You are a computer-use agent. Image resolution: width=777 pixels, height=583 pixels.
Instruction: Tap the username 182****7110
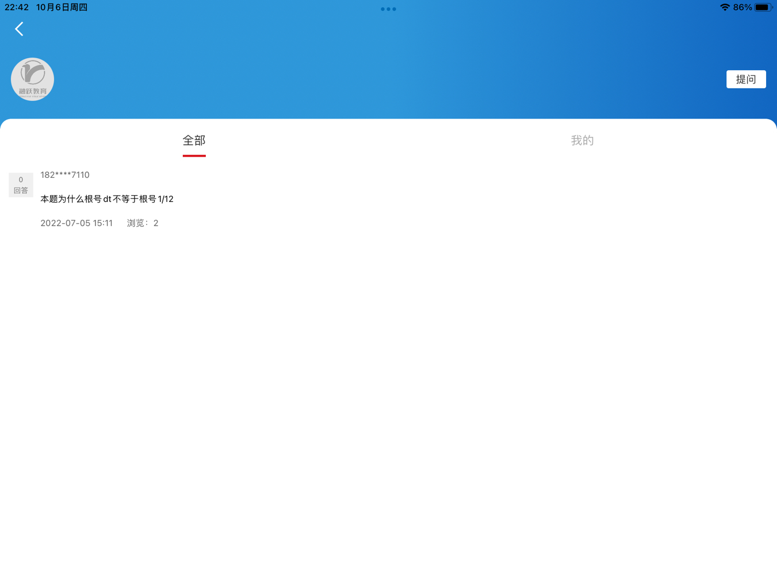point(65,175)
